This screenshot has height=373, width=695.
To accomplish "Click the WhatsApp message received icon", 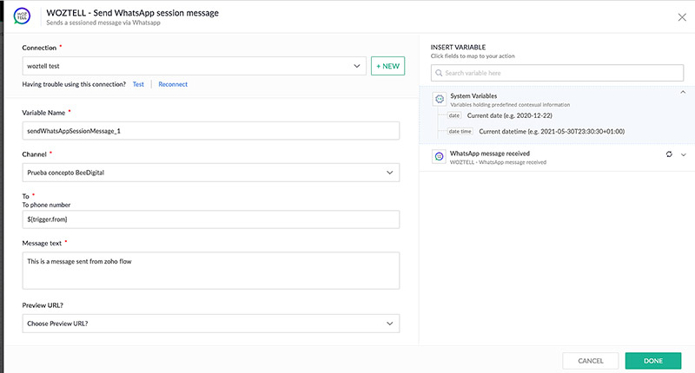I will (439, 156).
